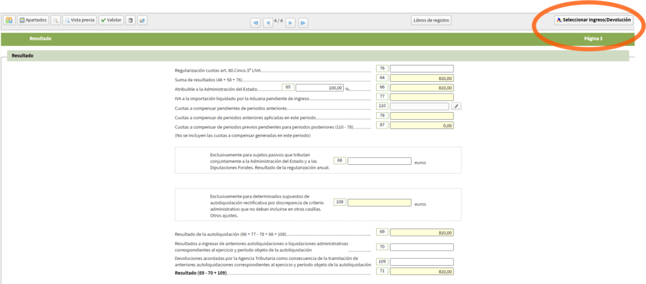Image resolution: width=646 pixels, height=284 pixels.
Task: Click the input field for box 70
Action: click(x=421, y=247)
